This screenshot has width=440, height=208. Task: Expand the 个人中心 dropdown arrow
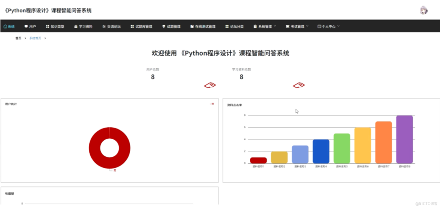pyautogui.click(x=339, y=26)
